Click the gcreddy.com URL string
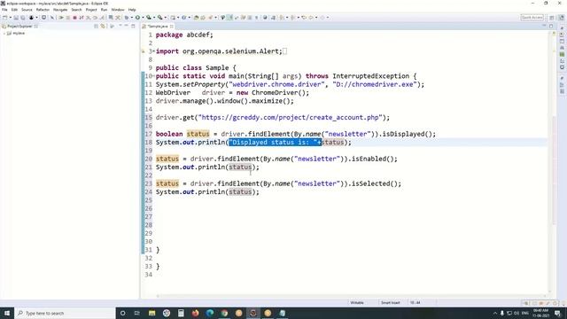This screenshot has height=319, width=567. point(290,118)
